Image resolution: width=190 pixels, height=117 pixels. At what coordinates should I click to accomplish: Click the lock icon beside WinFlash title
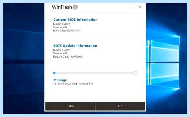pyautogui.click(x=75, y=7)
